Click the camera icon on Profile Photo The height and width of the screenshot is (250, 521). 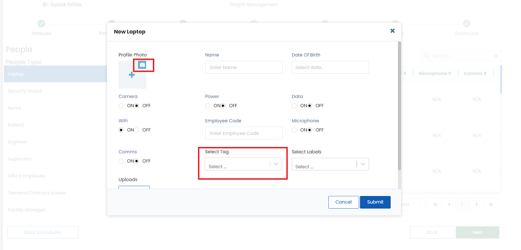click(x=142, y=65)
